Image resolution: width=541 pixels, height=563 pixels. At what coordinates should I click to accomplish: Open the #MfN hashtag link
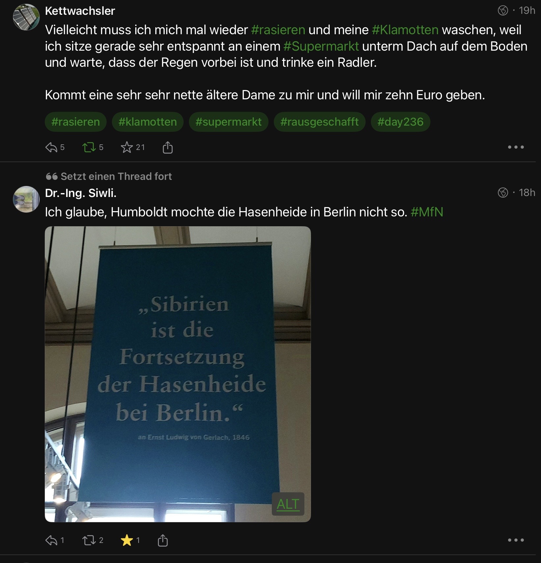(x=427, y=212)
